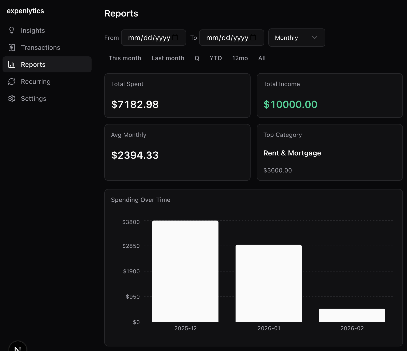Open Transactions via the receipt icon
Screen dimensions: 407x351
tap(12, 47)
